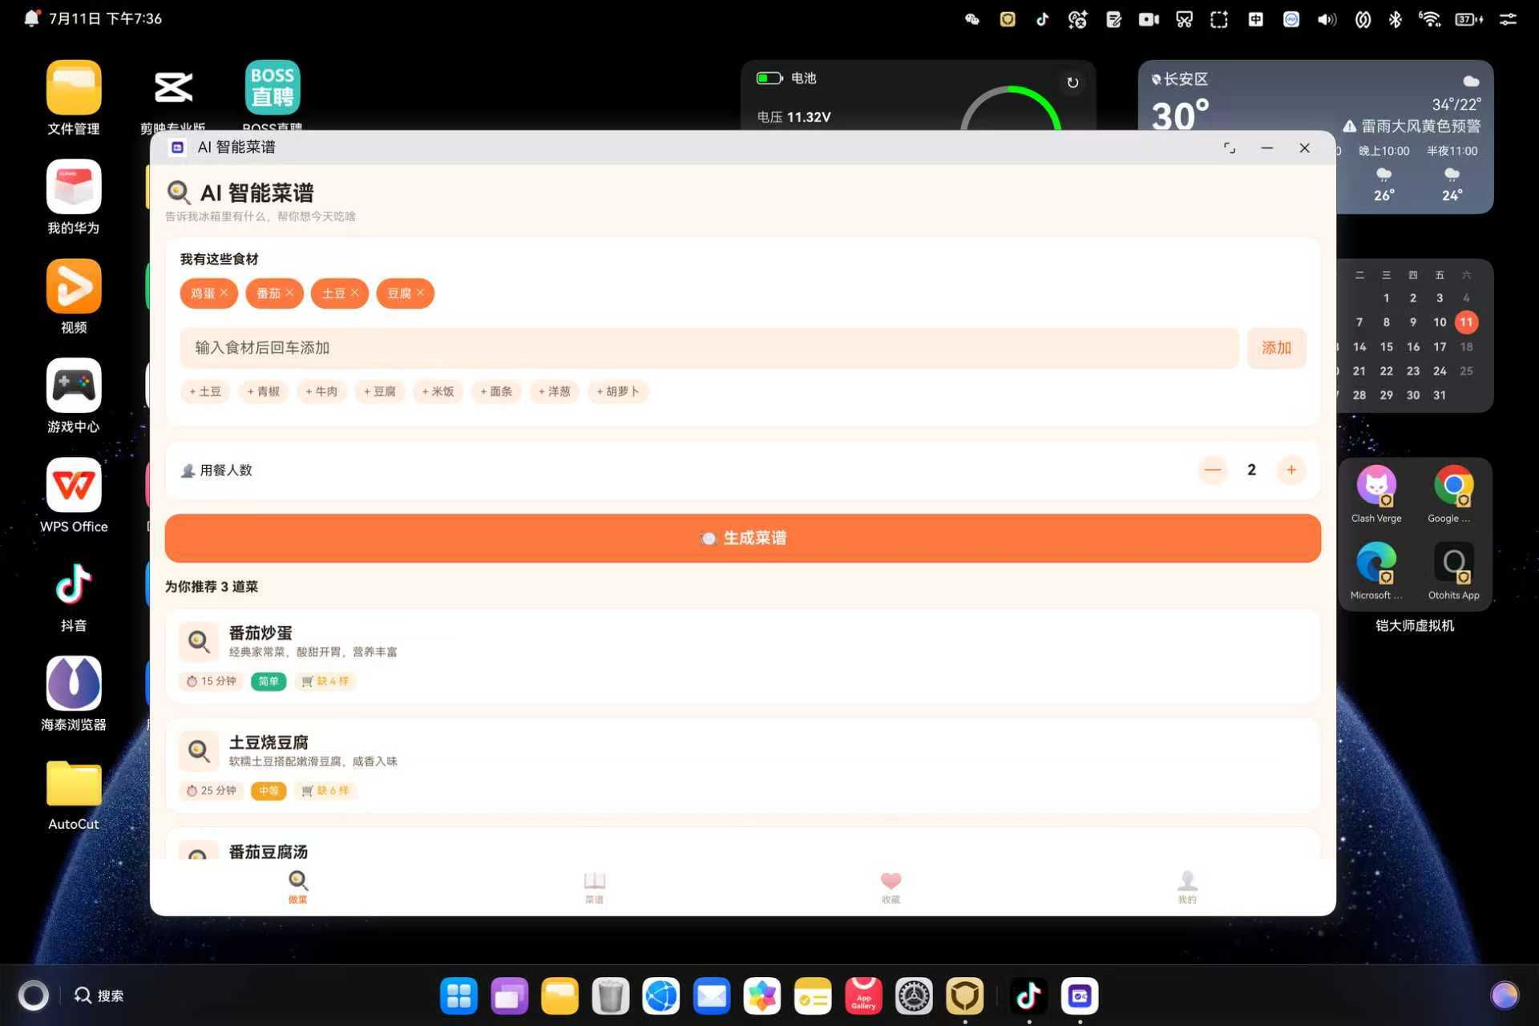Add suggested ingredient 牛肉
Viewport: 1539px width, 1026px height.
coord(321,391)
